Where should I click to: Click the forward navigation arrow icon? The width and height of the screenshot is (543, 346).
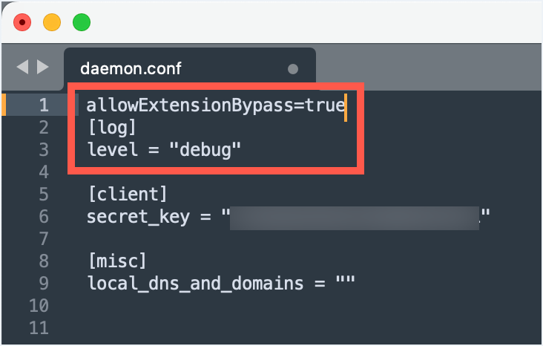click(x=43, y=68)
